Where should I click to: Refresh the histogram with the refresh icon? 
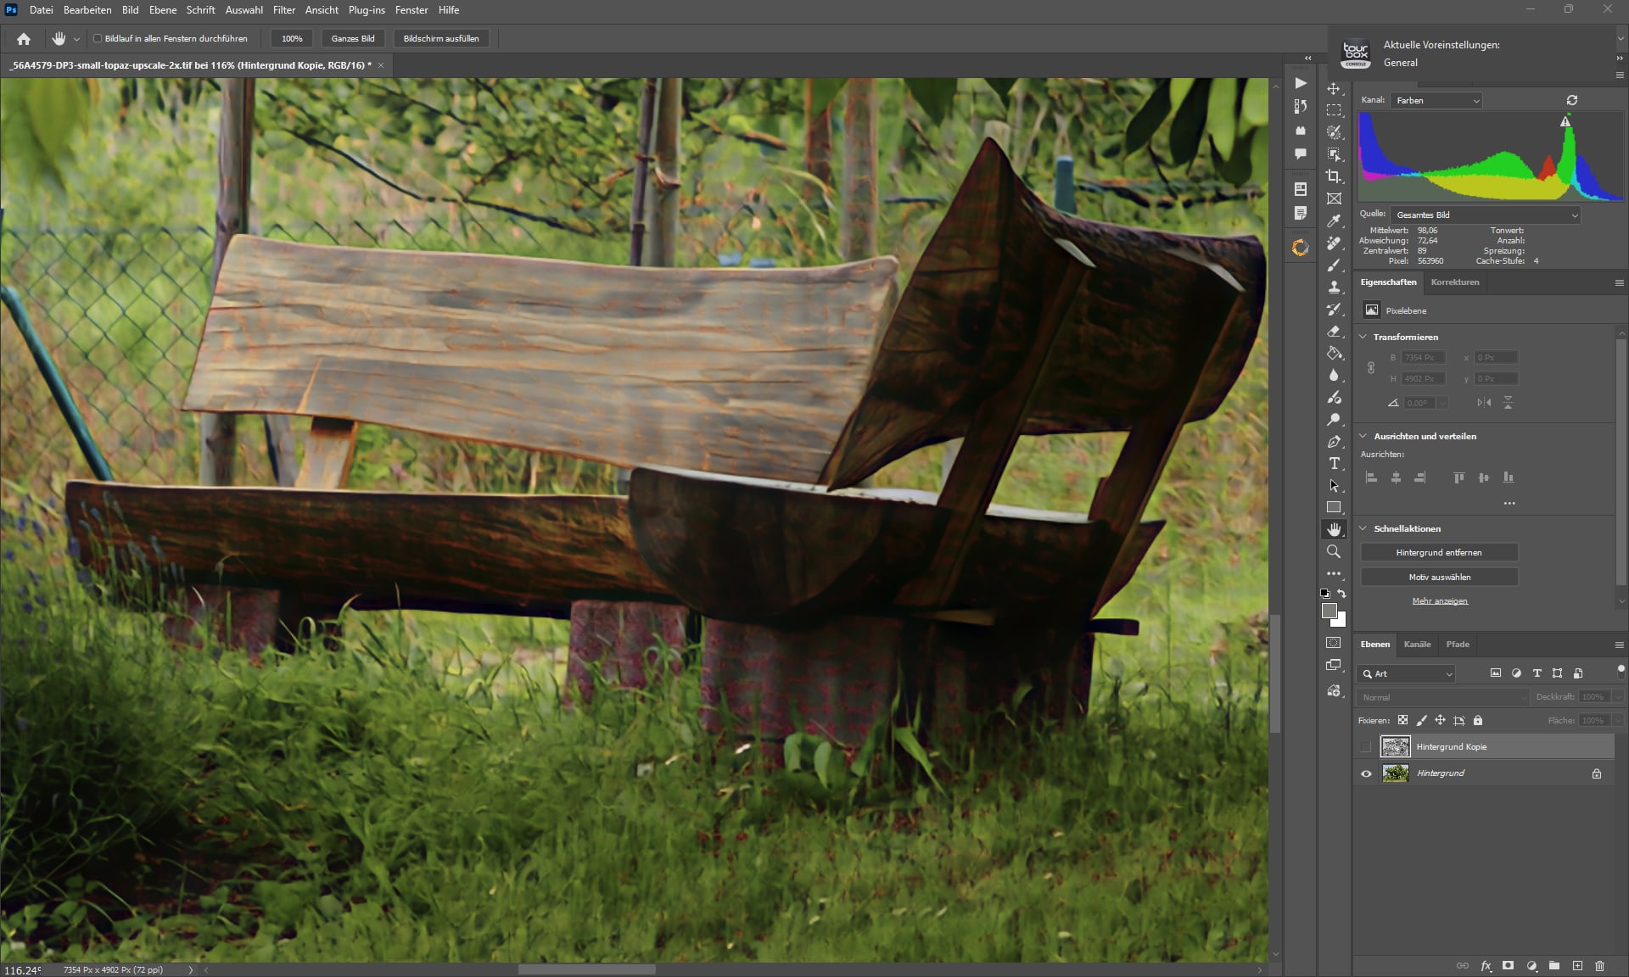click(1571, 100)
